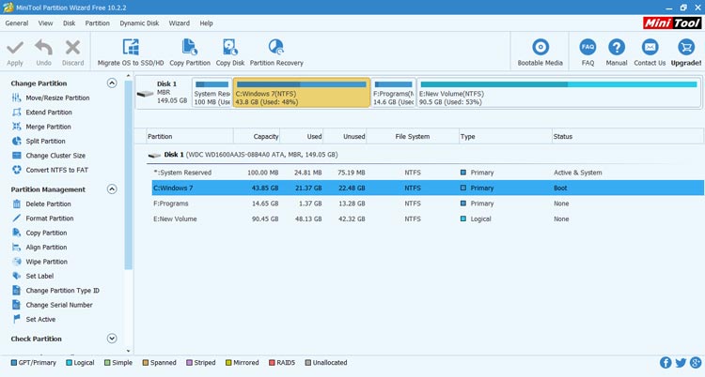Click the Contact Us envelope icon
705x377 pixels.
650,47
